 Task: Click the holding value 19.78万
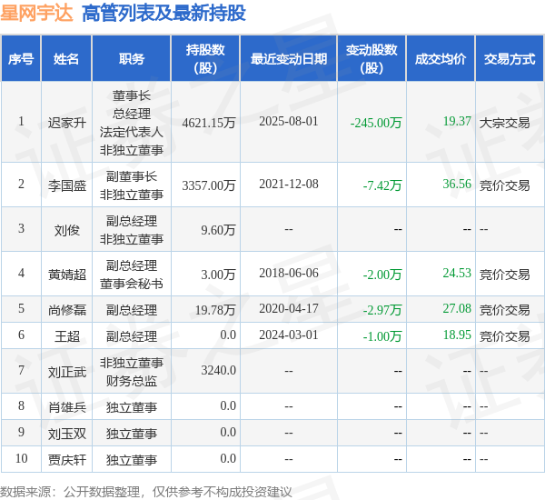215,309
